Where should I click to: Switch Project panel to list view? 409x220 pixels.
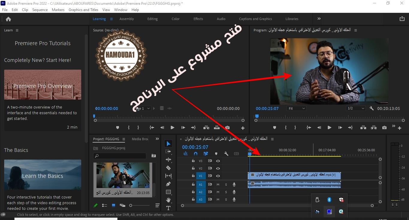pos(105,205)
